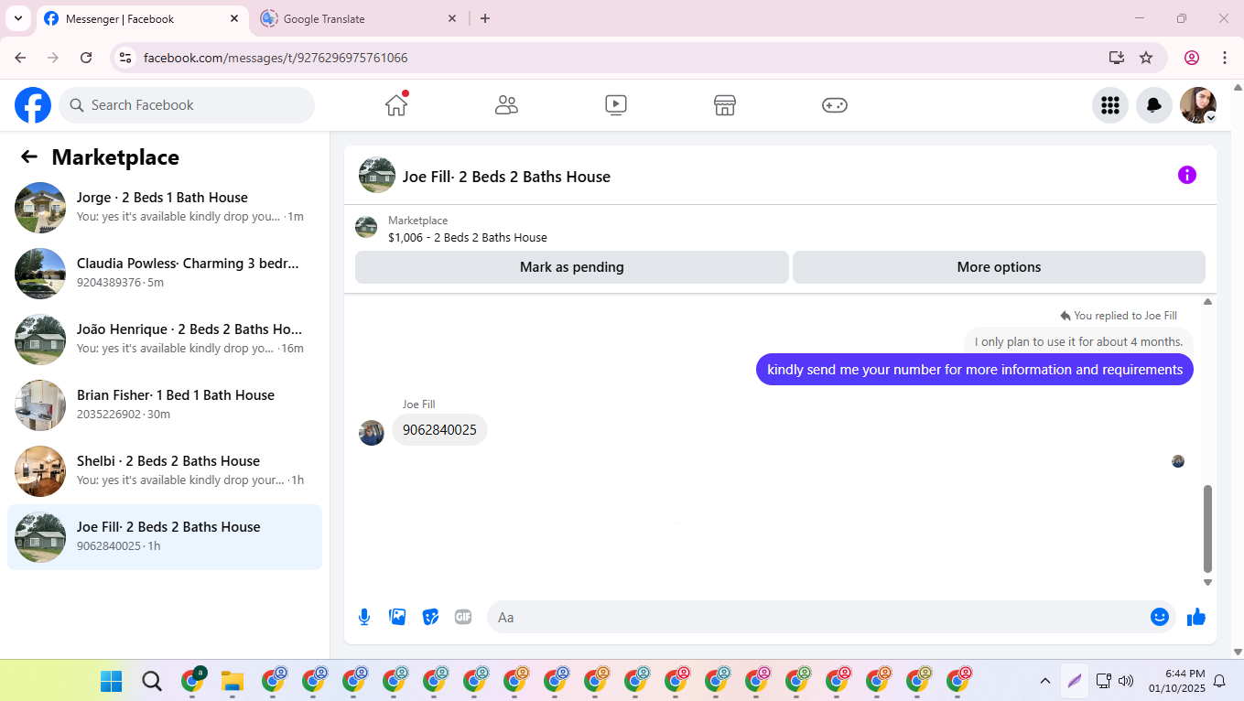1244x701 pixels.
Task: Click the $1,006 - 2 Beds 2 Baths House listing
Action: point(468,237)
